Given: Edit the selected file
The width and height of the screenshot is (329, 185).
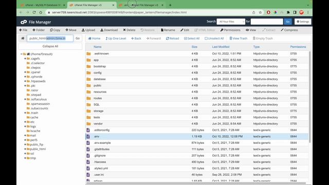Looking at the screenshot, I should 185,30.
